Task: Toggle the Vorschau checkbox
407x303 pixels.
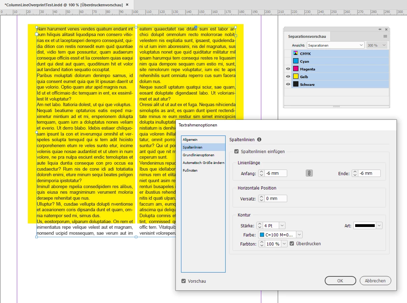Action: [x=184, y=281]
